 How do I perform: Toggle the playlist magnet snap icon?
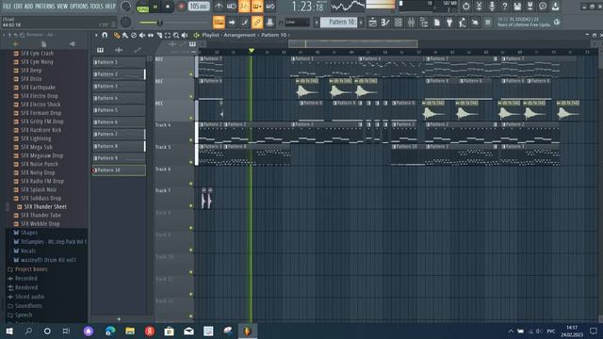pos(105,35)
